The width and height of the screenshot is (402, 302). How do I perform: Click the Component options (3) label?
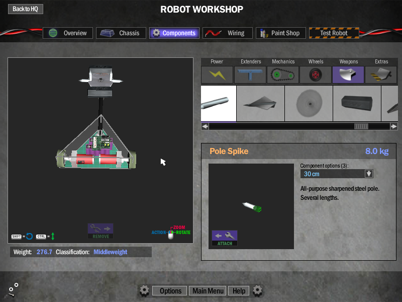tap(324, 166)
